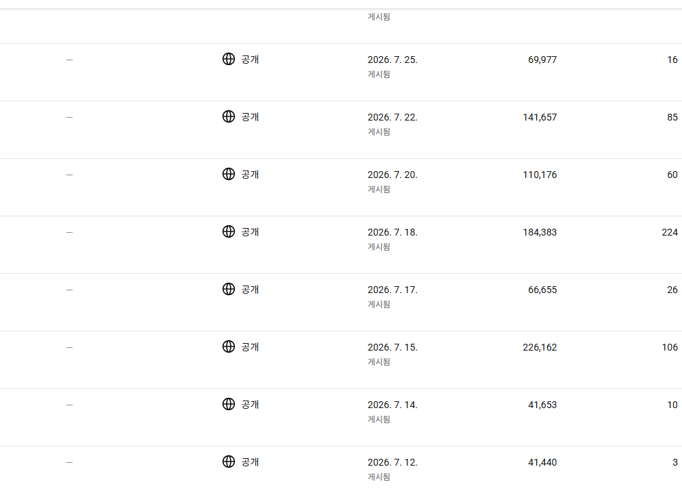Open the 106 comments count
This screenshot has height=493, width=682.
[670, 347]
